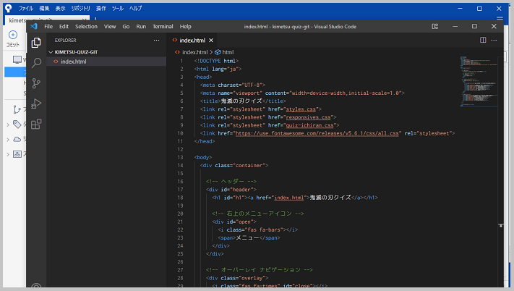Open ツール menu in SourceTree
The image size is (514, 291).
(117, 8)
